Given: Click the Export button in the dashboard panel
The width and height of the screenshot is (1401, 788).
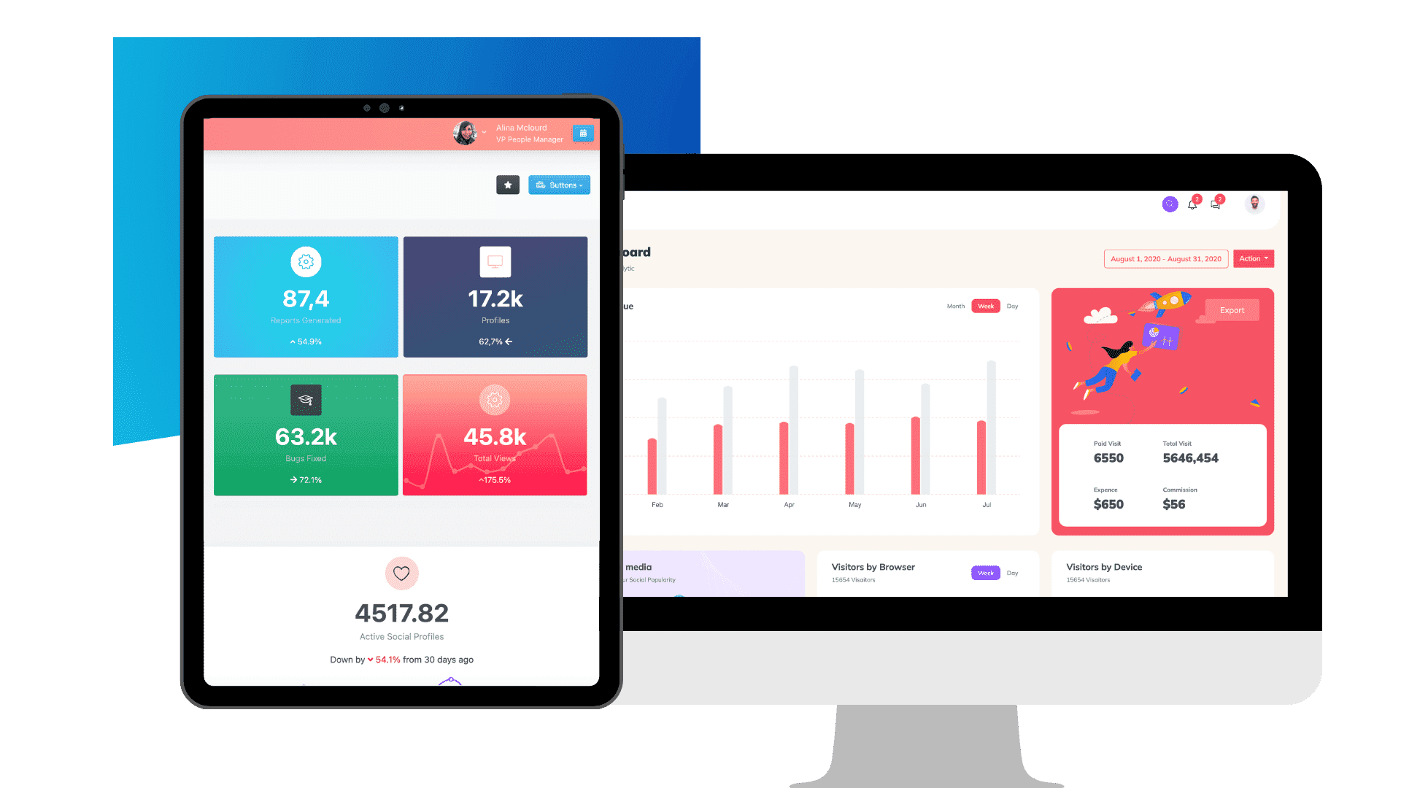Looking at the screenshot, I should point(1232,309).
